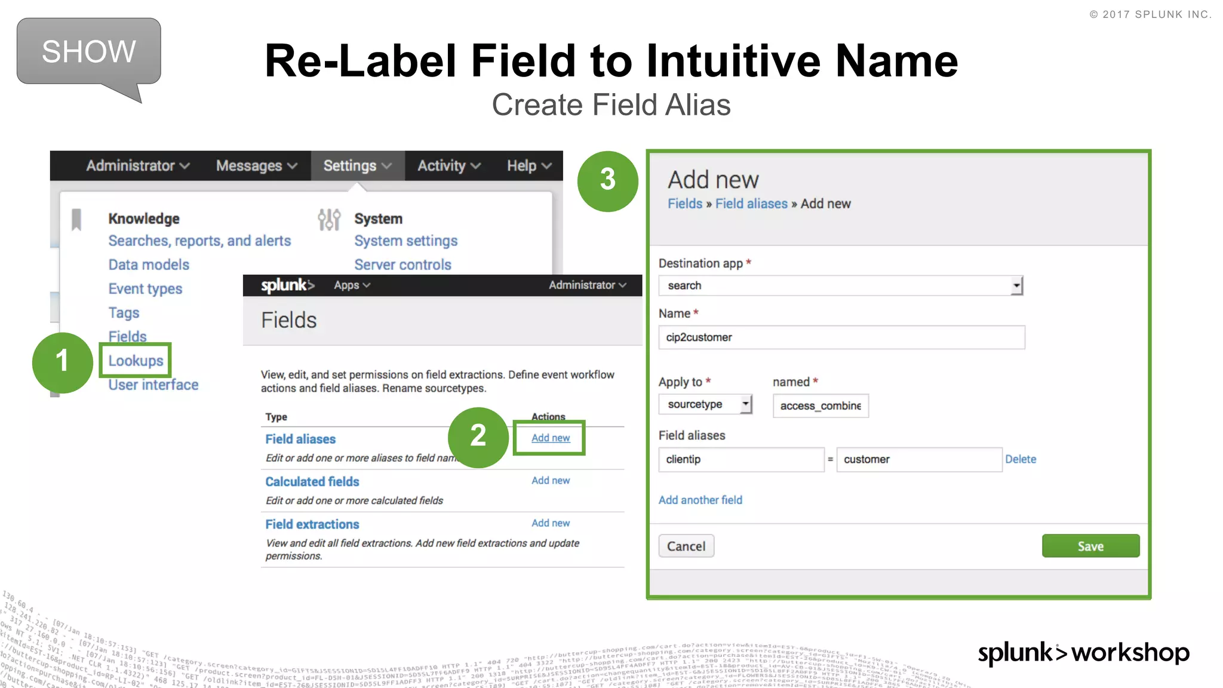The width and height of the screenshot is (1223, 688).
Task: Click Add new for Calculated fields
Action: click(551, 480)
